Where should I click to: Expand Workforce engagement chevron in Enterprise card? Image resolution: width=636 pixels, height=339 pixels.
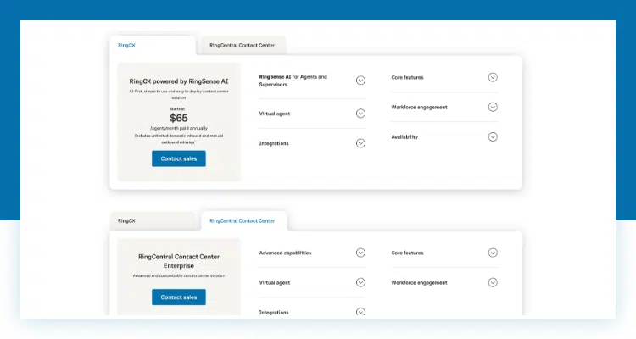pyautogui.click(x=493, y=282)
